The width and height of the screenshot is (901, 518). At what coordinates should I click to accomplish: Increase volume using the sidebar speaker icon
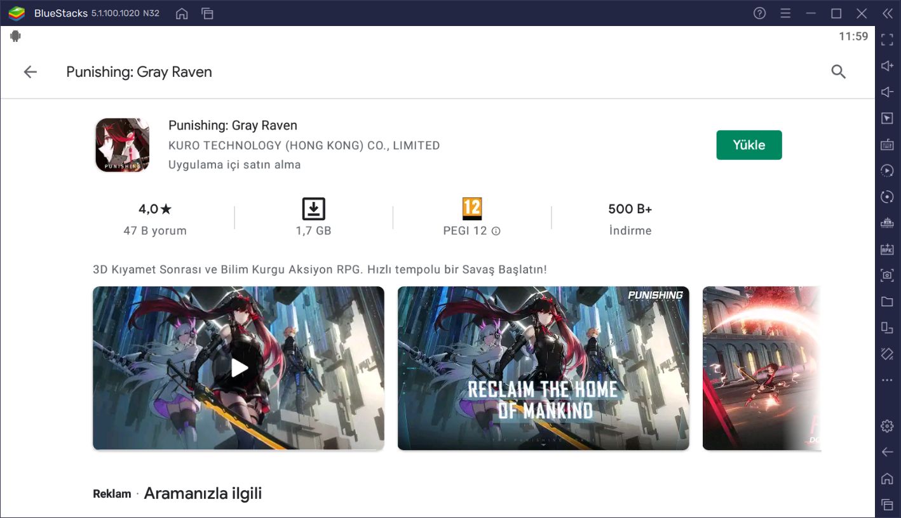(887, 66)
